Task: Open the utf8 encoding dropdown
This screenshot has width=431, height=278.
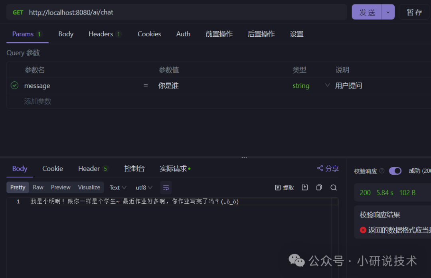Action: [x=144, y=187]
